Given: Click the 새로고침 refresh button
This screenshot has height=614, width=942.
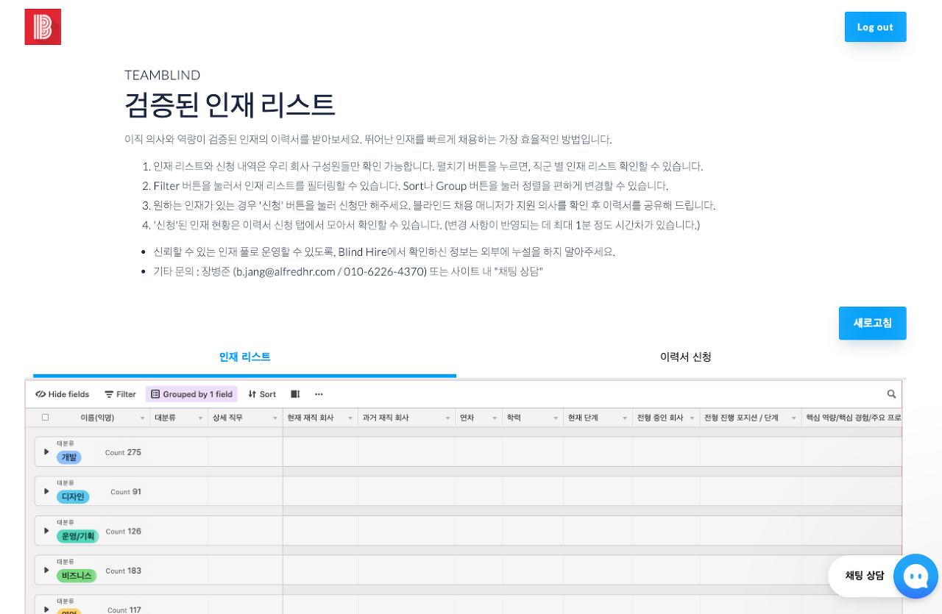Looking at the screenshot, I should pos(872,323).
